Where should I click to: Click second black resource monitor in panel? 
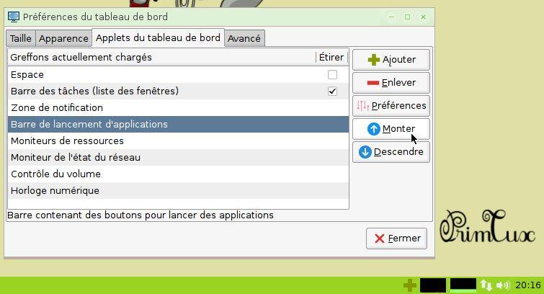(x=463, y=285)
